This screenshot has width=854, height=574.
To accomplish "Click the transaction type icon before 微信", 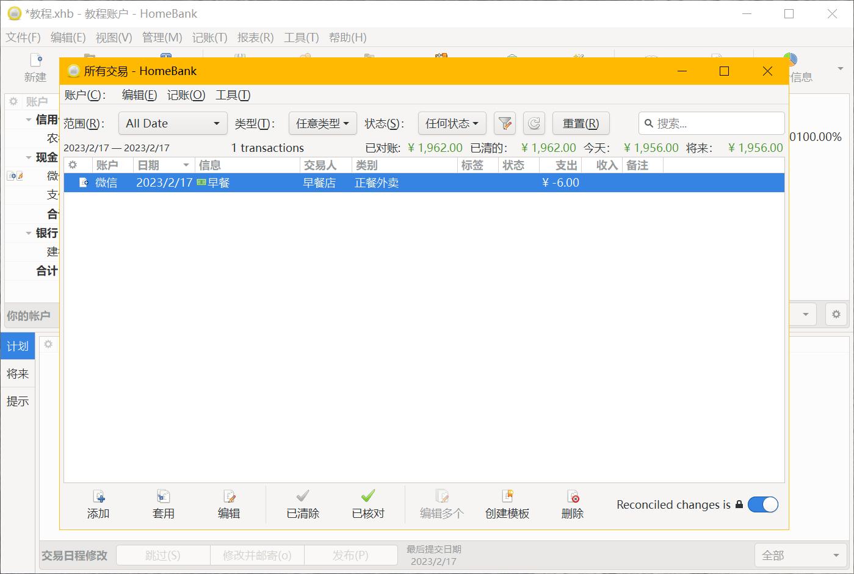I will click(x=84, y=182).
